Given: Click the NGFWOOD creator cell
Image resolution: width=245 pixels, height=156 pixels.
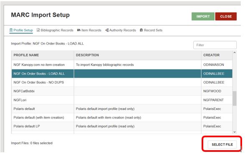Looking at the screenshot, I should [x=217, y=91].
